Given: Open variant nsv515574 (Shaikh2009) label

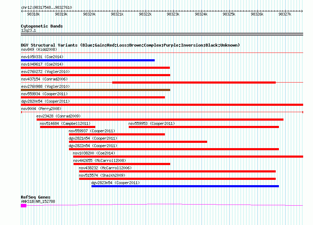Looking at the screenshot, I should [102, 175].
